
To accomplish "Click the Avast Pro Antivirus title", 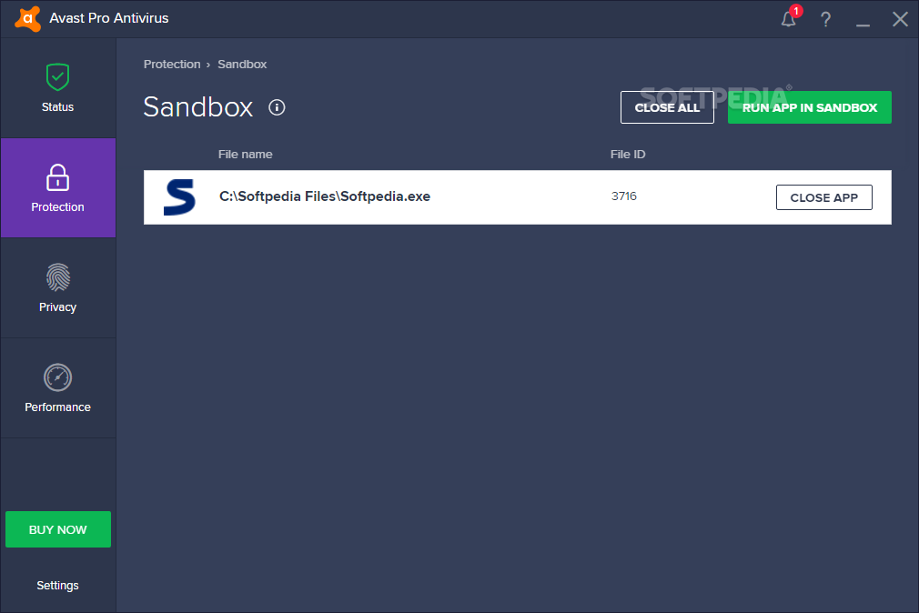I will point(109,18).
